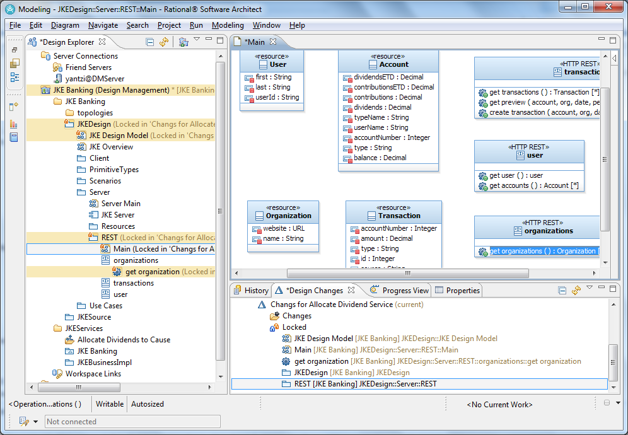Select get accounts operation in user interface
Viewport: 628px width, 435px height.
click(533, 185)
